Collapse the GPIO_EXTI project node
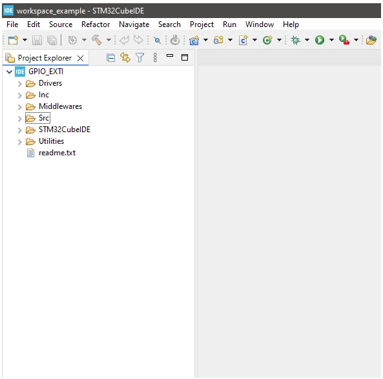Viewport: 383px width, 379px height. pos(9,72)
